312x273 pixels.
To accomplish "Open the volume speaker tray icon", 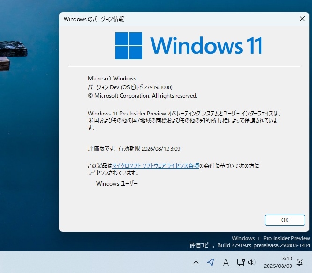I will pos(252,262).
